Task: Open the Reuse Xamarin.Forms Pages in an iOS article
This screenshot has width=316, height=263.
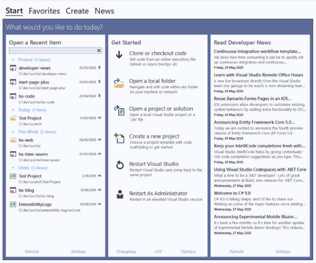Action: pos(253,99)
